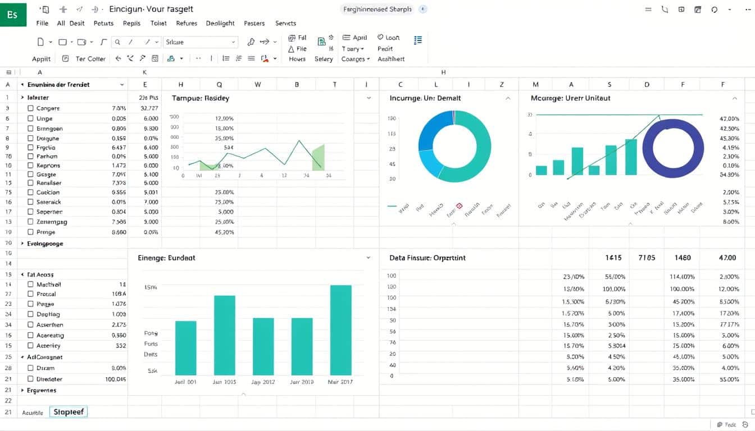Click the magnifier search icon in toolbar
The width and height of the screenshot is (755, 431).
click(x=117, y=42)
